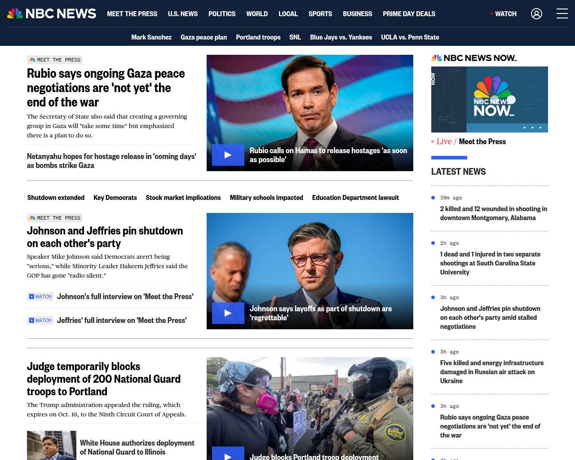Click WATCH badge beside Jeffries' full interview
This screenshot has height=460, width=575.
pyautogui.click(x=40, y=320)
